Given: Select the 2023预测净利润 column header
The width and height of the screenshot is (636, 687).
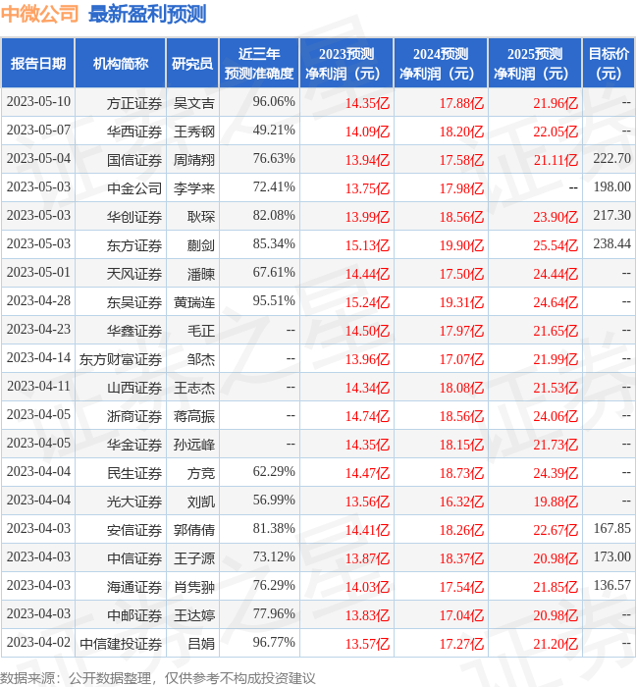Looking at the screenshot, I should (x=346, y=63).
